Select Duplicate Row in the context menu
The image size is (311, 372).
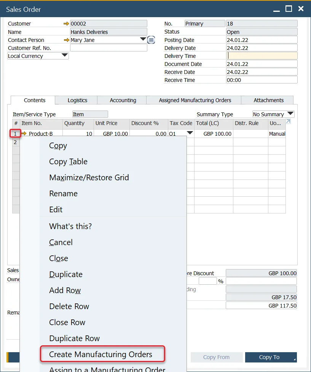[x=75, y=338]
